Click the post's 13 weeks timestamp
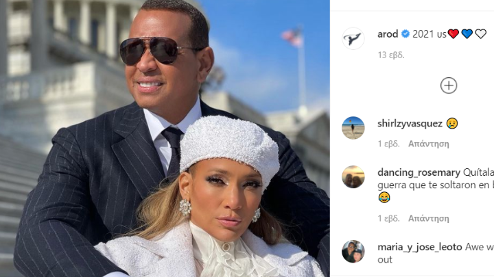The image size is (494, 277). (391, 55)
